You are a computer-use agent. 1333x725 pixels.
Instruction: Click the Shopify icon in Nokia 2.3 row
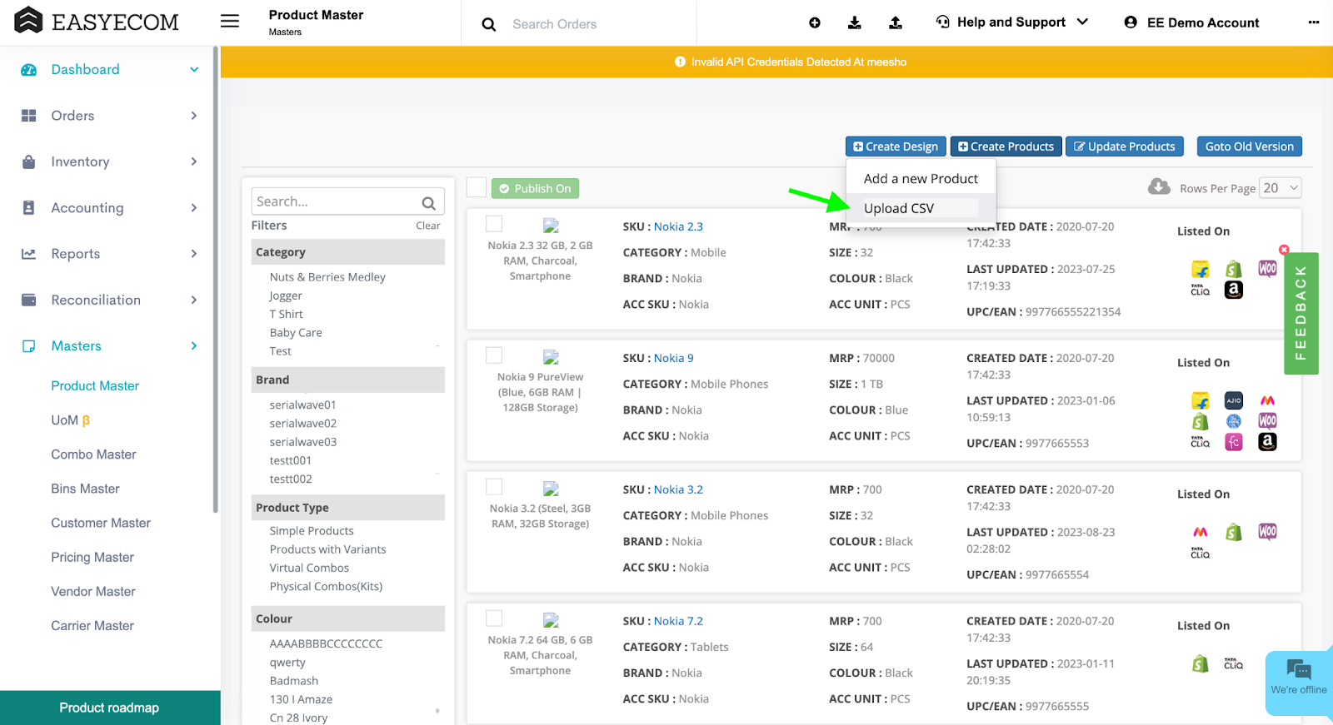pyautogui.click(x=1234, y=269)
